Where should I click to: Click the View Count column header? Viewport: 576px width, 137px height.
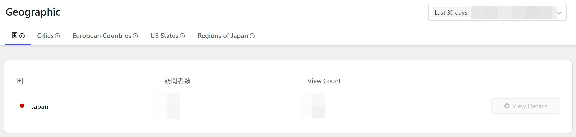pyautogui.click(x=324, y=81)
